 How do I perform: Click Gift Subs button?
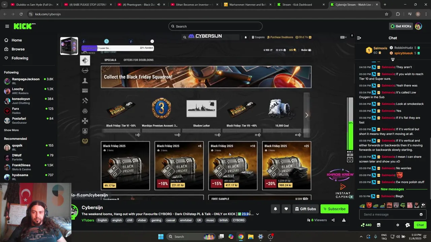coord(305,209)
